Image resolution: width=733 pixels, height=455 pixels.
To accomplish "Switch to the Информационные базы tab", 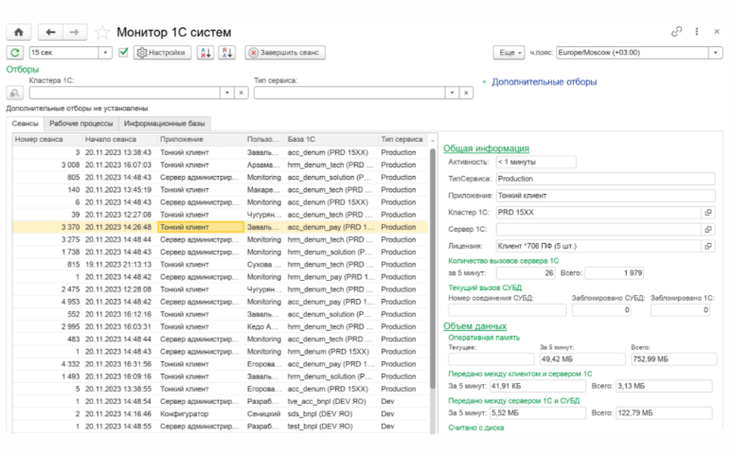I will tap(163, 123).
